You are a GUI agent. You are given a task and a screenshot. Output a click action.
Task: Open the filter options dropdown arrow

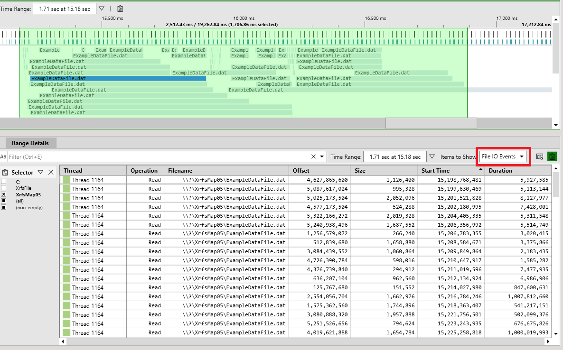(x=322, y=157)
